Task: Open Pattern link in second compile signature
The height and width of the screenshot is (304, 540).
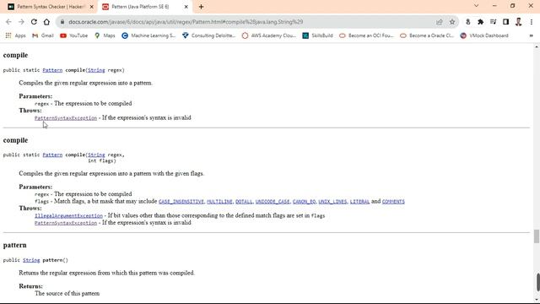Action: point(52,155)
